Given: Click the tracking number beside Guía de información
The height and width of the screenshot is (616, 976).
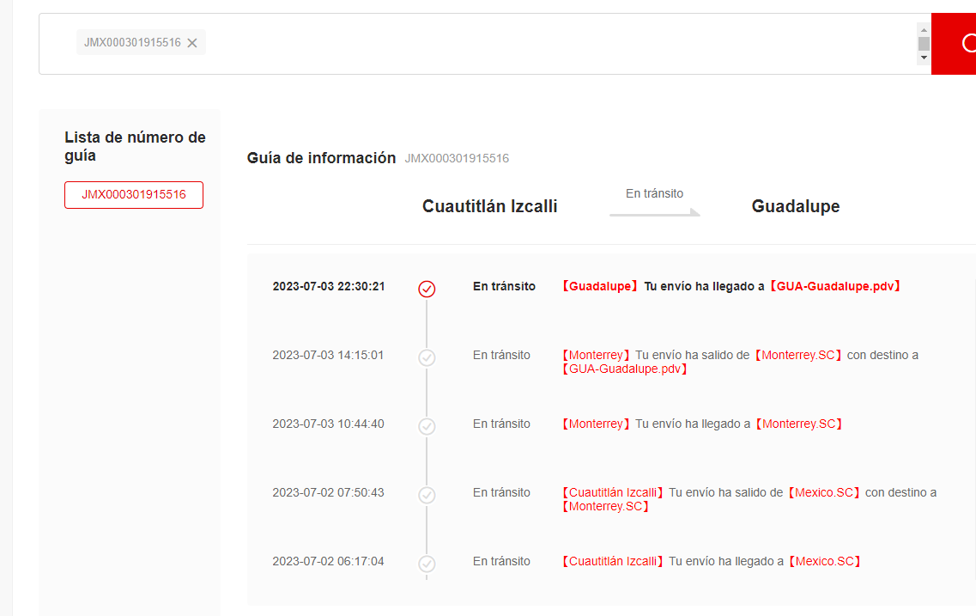Looking at the screenshot, I should point(457,158).
